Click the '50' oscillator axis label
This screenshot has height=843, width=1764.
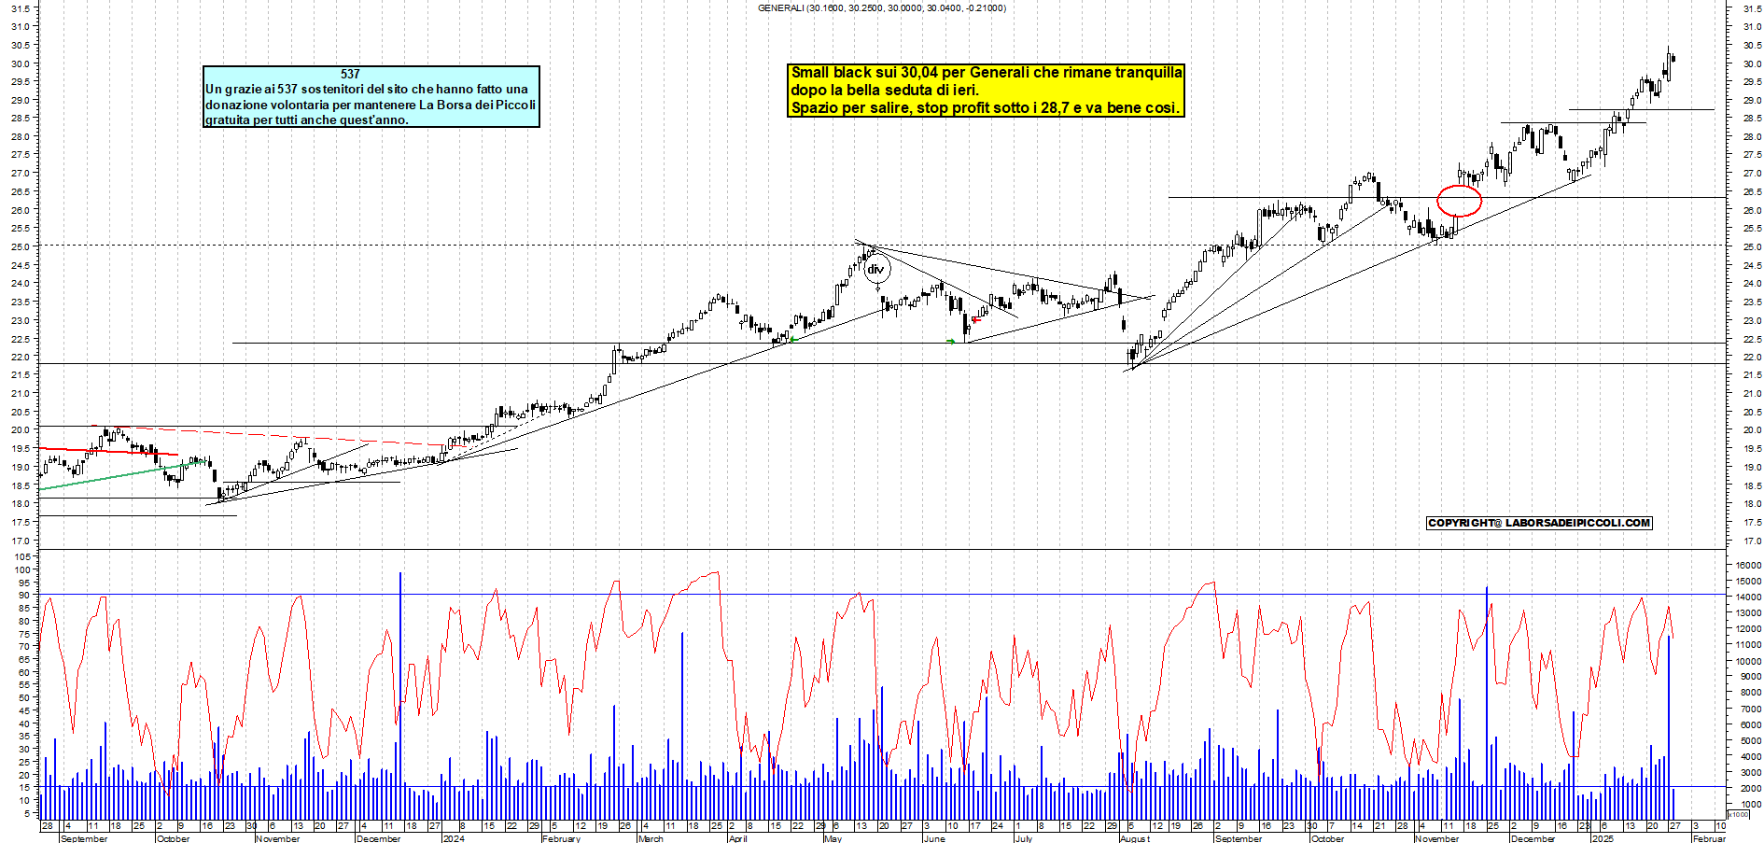[26, 697]
